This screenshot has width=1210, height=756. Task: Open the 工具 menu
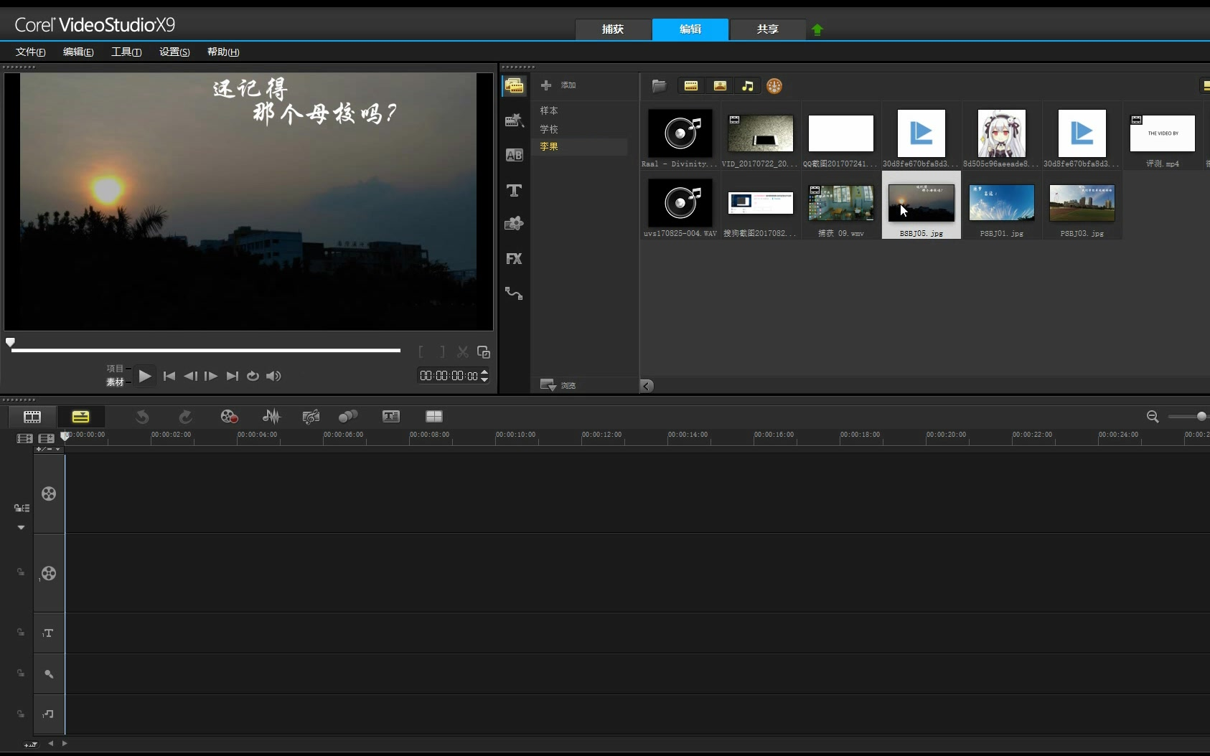126,52
